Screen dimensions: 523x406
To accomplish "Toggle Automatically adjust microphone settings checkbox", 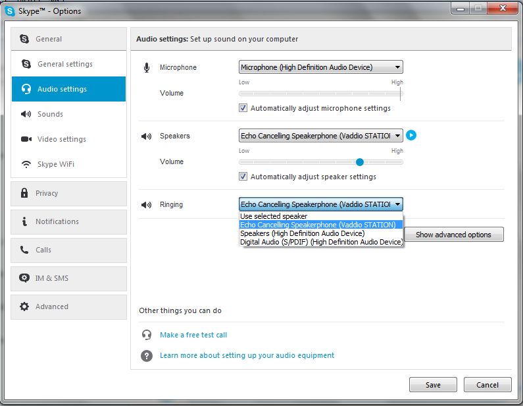I will [243, 108].
